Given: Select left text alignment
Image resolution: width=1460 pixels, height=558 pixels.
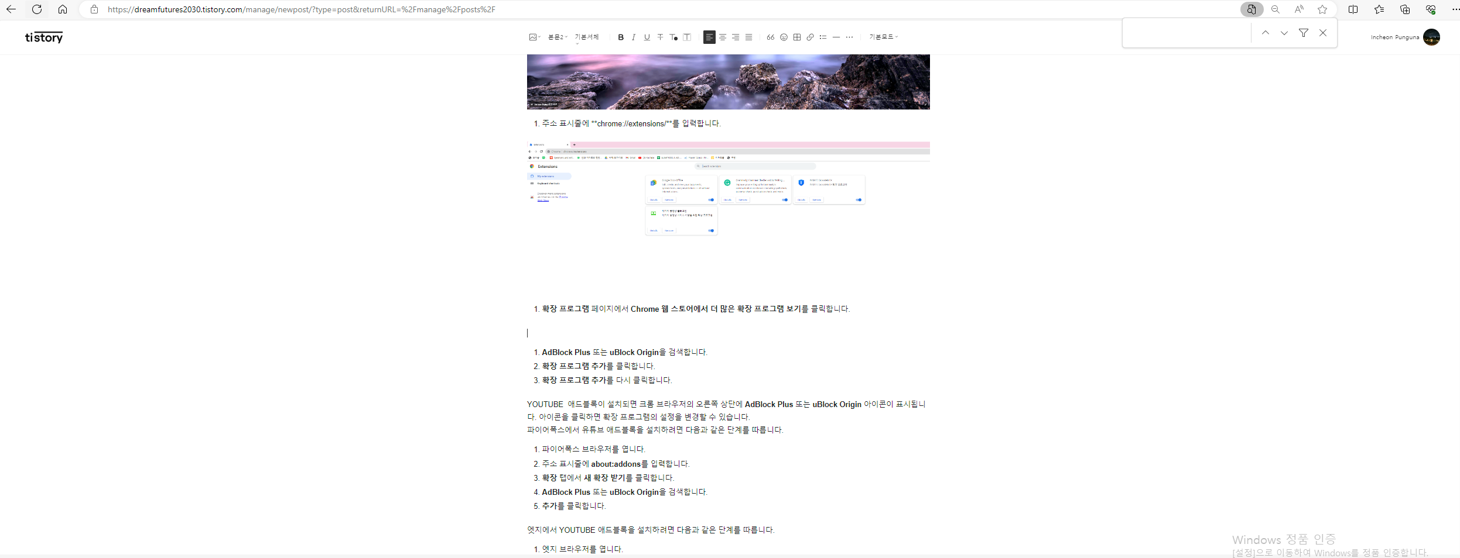Looking at the screenshot, I should 709,37.
